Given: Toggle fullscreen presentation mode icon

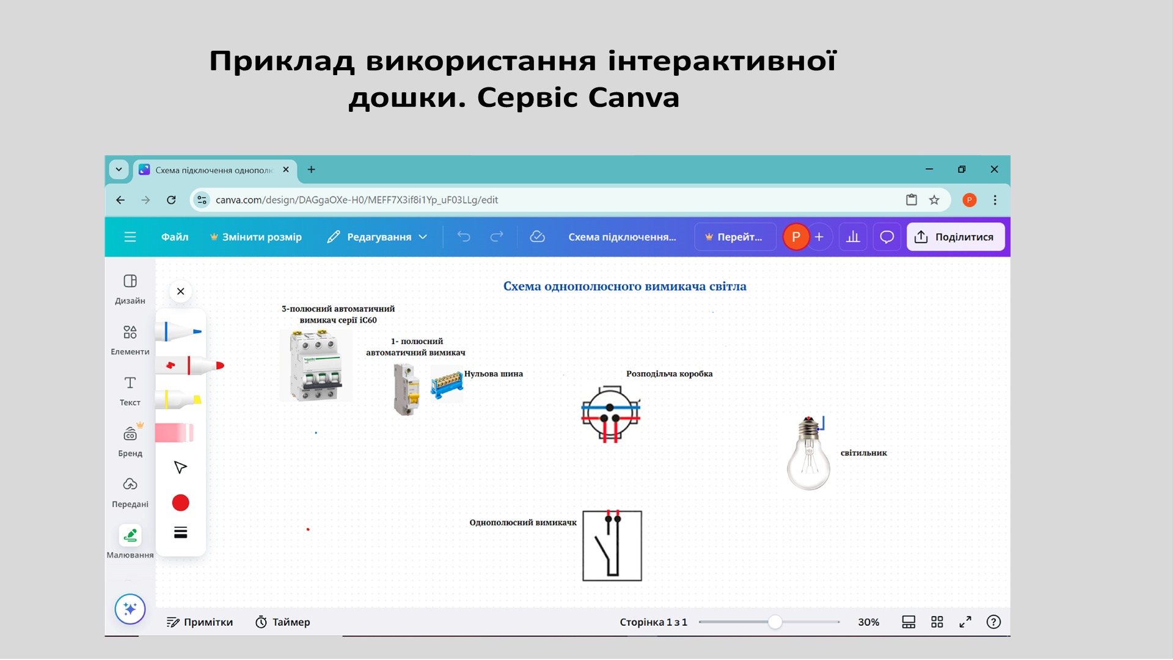Looking at the screenshot, I should tap(965, 622).
